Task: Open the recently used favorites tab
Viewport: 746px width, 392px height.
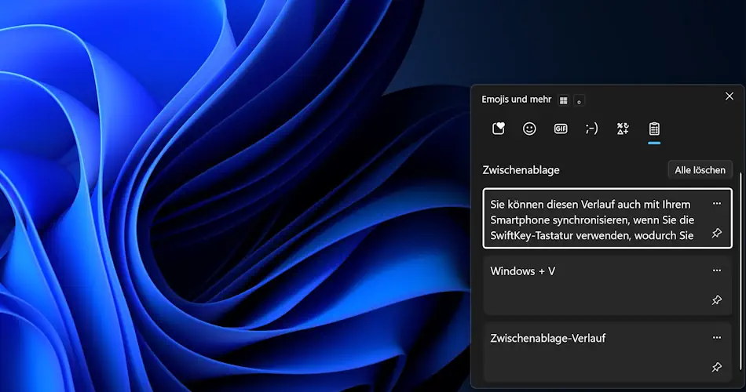Action: pyautogui.click(x=498, y=129)
